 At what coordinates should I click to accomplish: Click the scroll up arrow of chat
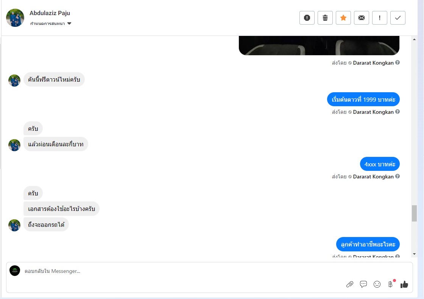click(x=414, y=39)
